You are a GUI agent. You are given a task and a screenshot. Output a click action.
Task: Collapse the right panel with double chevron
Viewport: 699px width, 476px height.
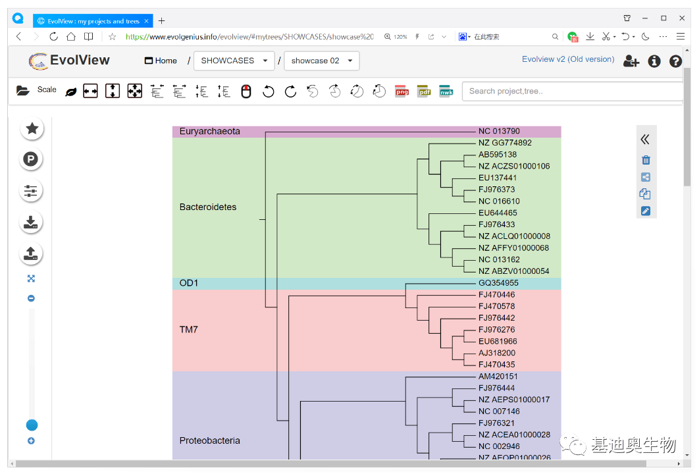(x=645, y=139)
